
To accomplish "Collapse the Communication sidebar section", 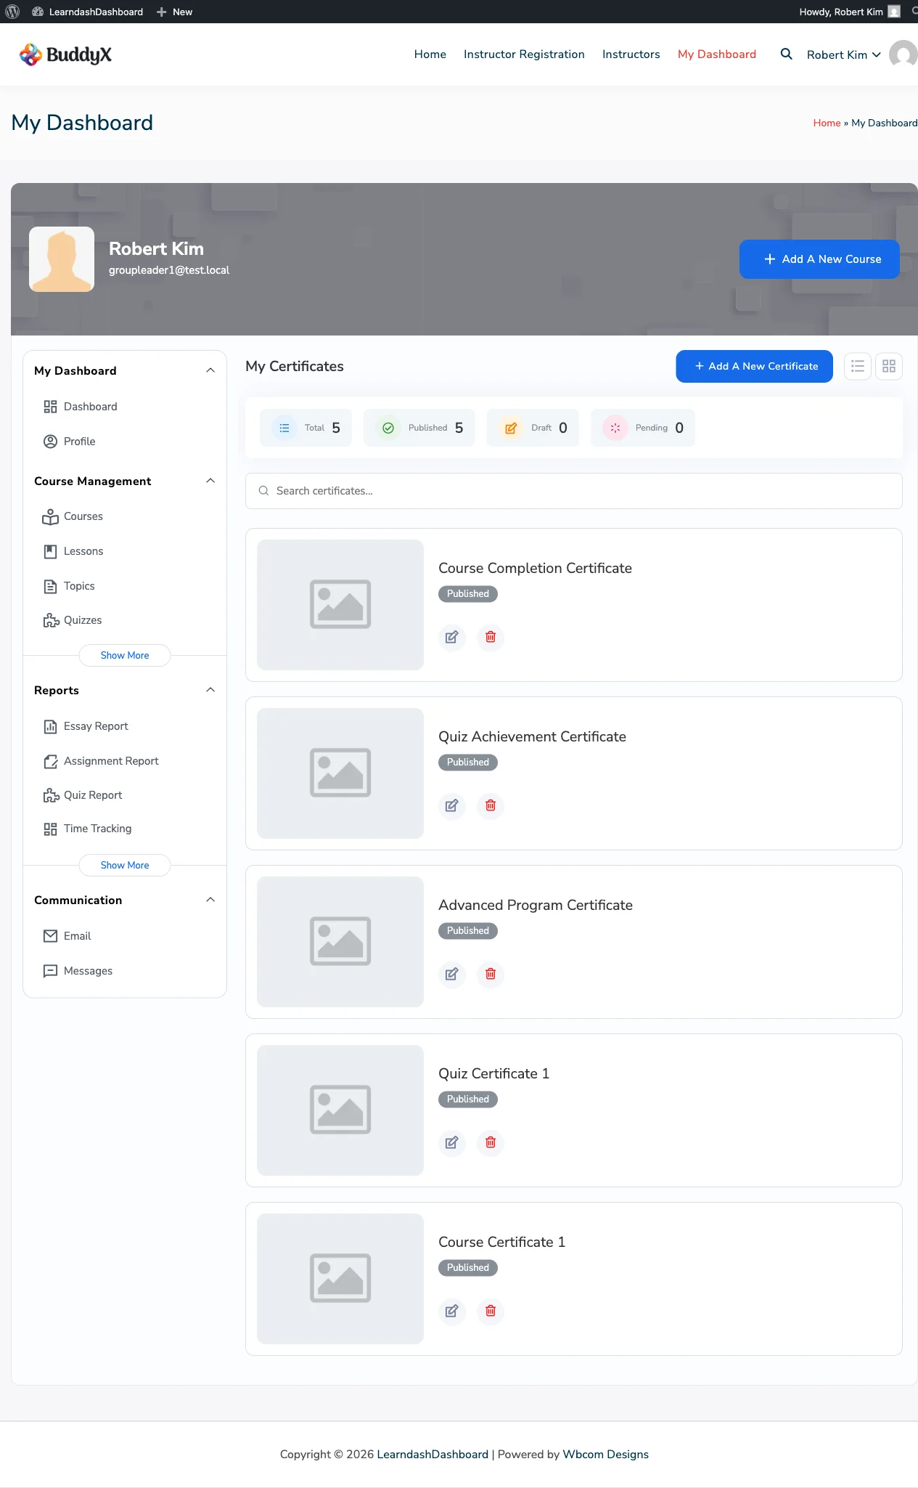I will (x=210, y=900).
